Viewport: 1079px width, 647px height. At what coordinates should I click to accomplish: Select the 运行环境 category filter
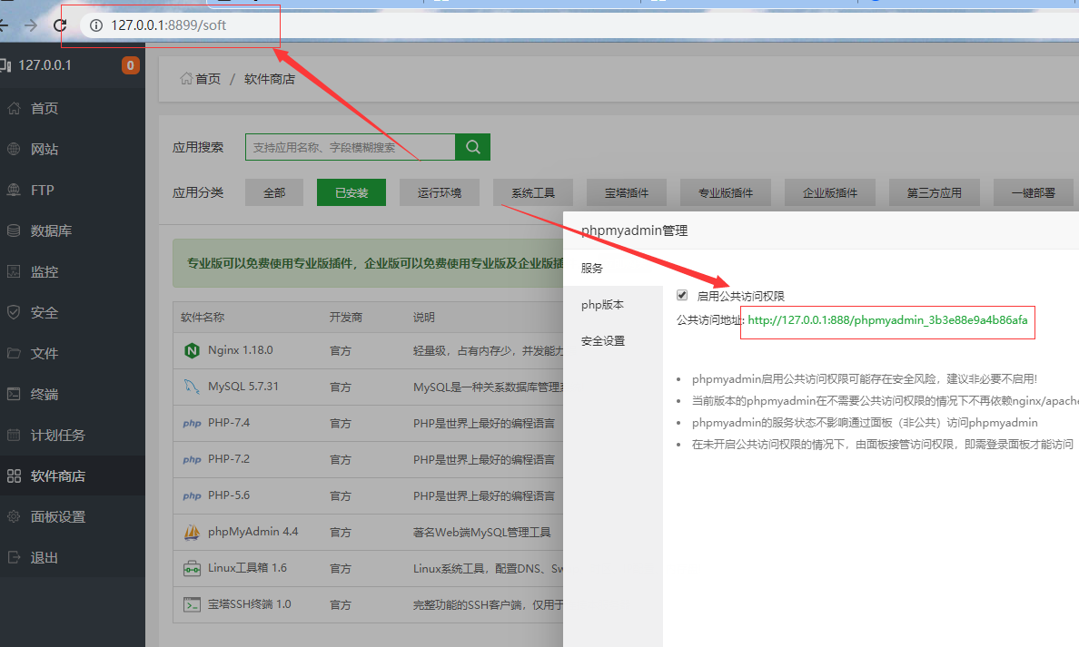(x=439, y=192)
